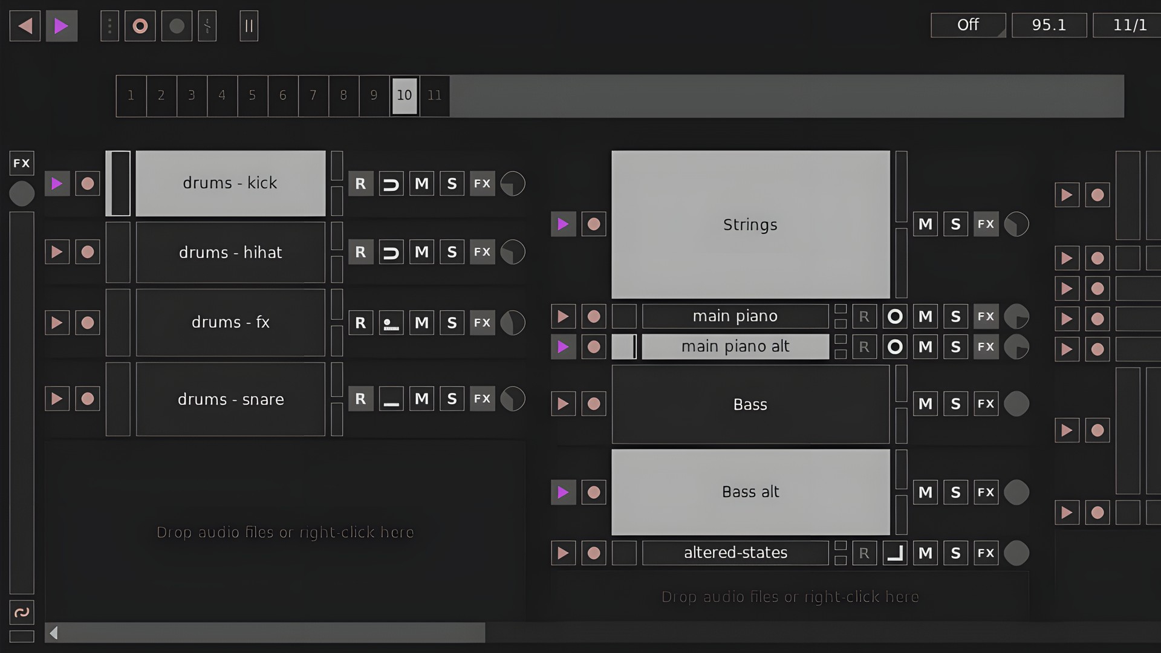Adjust the Strings channel volume knob
This screenshot has width=1161, height=653.
pyautogui.click(x=1016, y=224)
